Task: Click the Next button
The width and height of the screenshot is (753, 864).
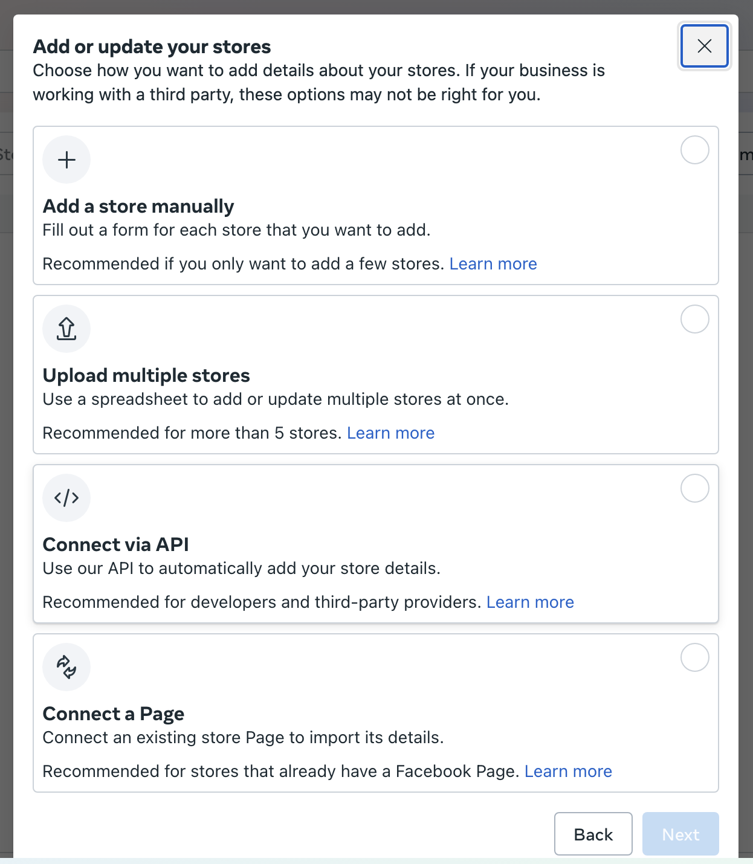Action: [x=680, y=834]
